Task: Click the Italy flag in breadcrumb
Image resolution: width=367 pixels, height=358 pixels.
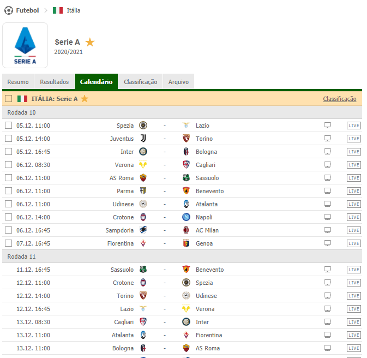Action: (58, 10)
